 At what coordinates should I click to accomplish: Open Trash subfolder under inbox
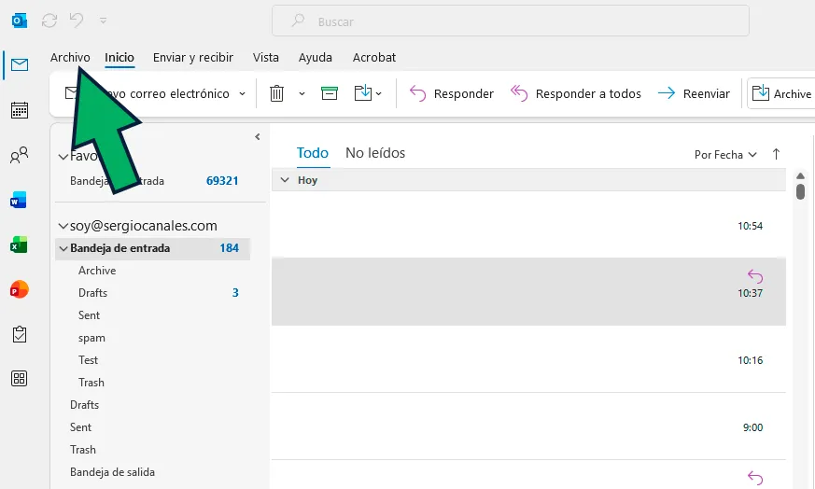coord(91,383)
